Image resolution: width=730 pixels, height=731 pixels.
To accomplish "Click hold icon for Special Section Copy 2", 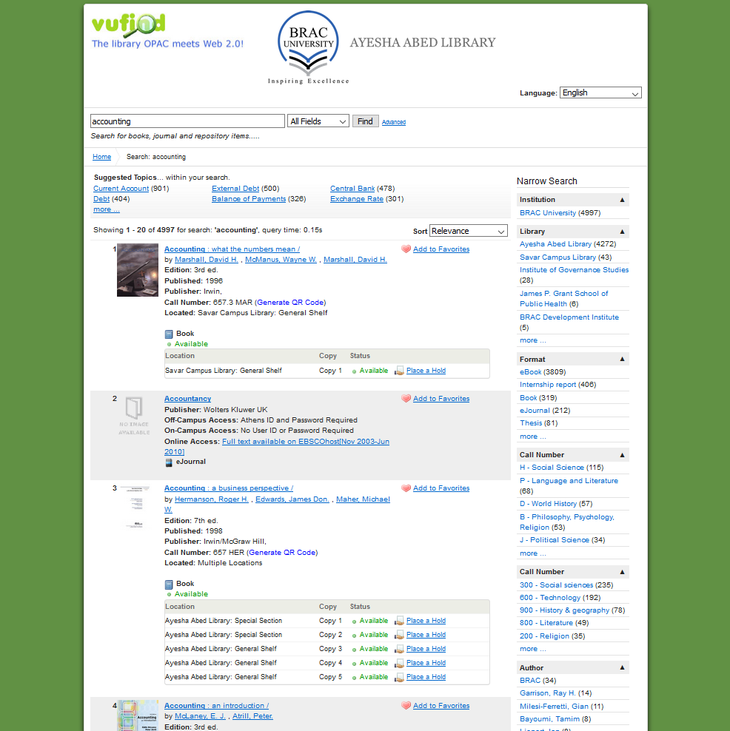I will click(399, 635).
